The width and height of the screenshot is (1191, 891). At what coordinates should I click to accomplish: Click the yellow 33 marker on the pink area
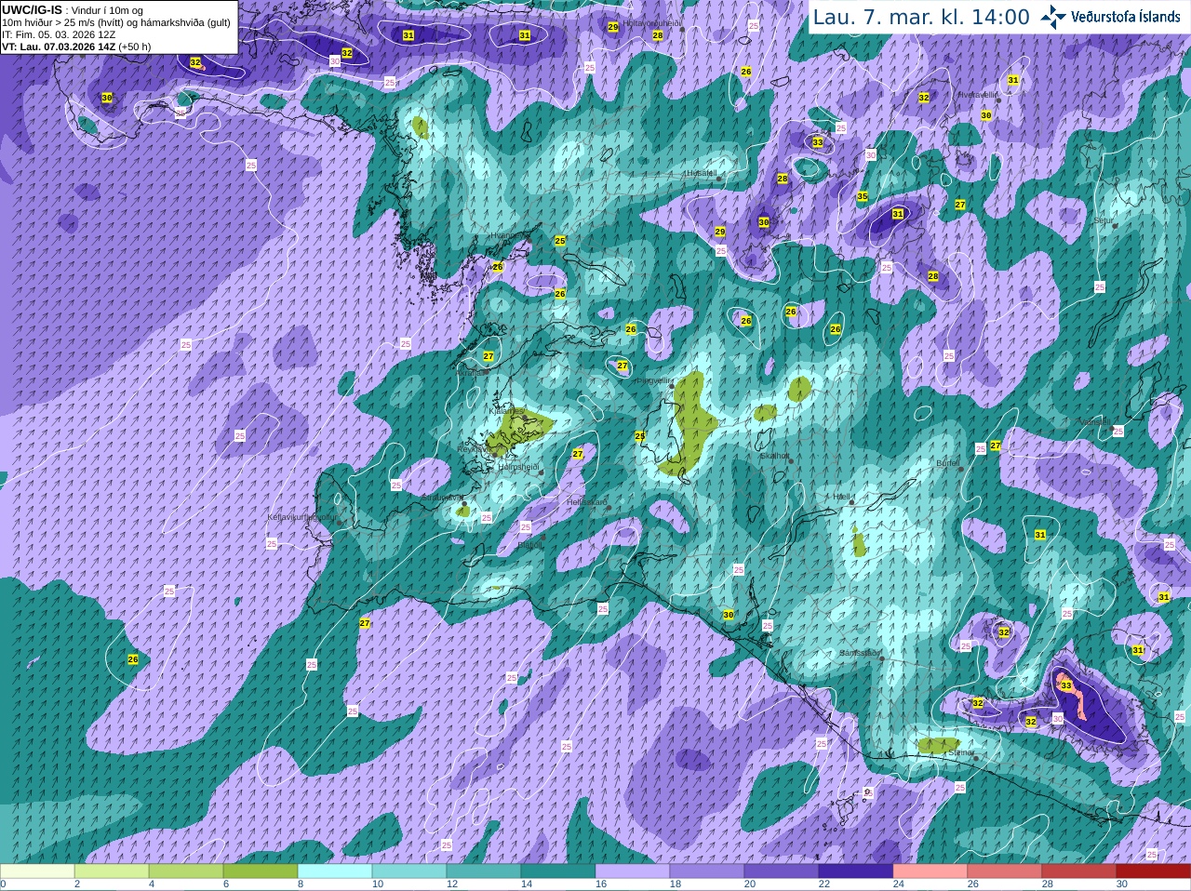1066,685
